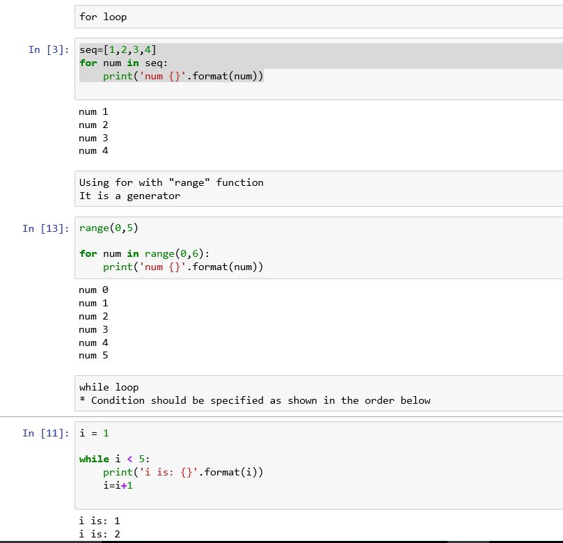
Task: Click the print line inside cell In [3]
Action: [x=183, y=76]
